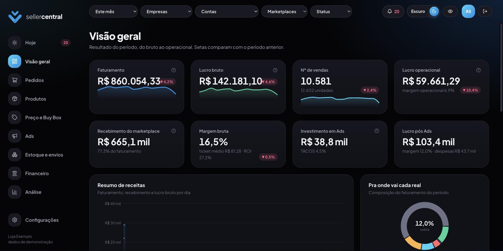
Task: Open the Produtos box icon
Action: point(14,99)
